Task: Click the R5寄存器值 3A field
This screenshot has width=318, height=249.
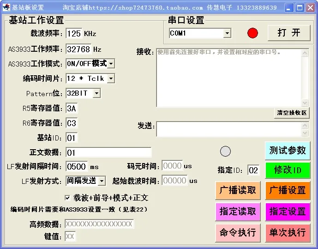Action: (x=72, y=108)
